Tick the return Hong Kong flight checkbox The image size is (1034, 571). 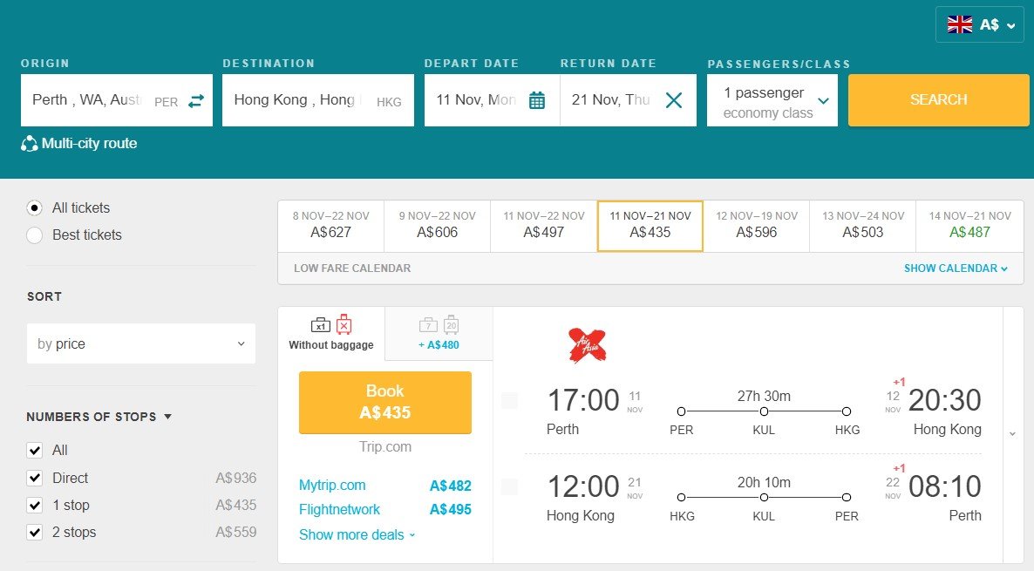point(509,486)
